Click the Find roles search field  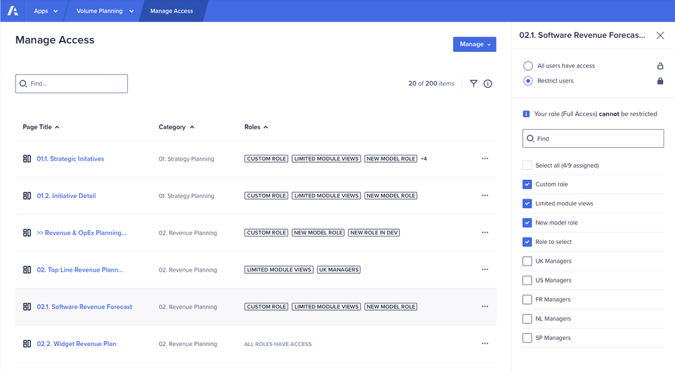(593, 139)
